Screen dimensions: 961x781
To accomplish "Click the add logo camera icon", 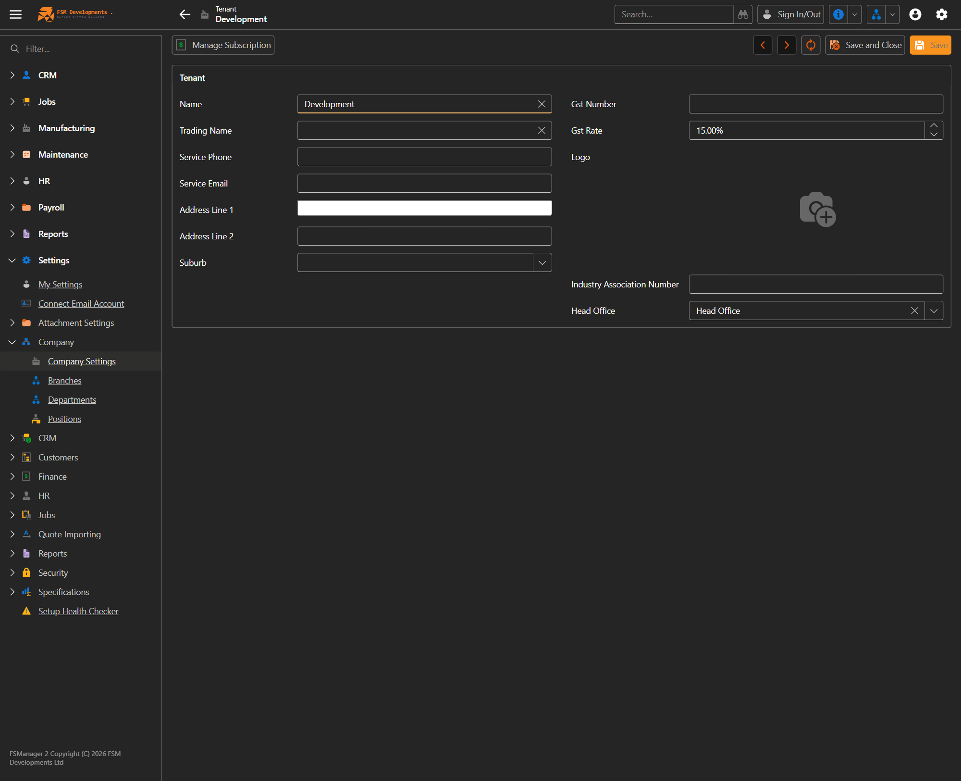I will [817, 210].
